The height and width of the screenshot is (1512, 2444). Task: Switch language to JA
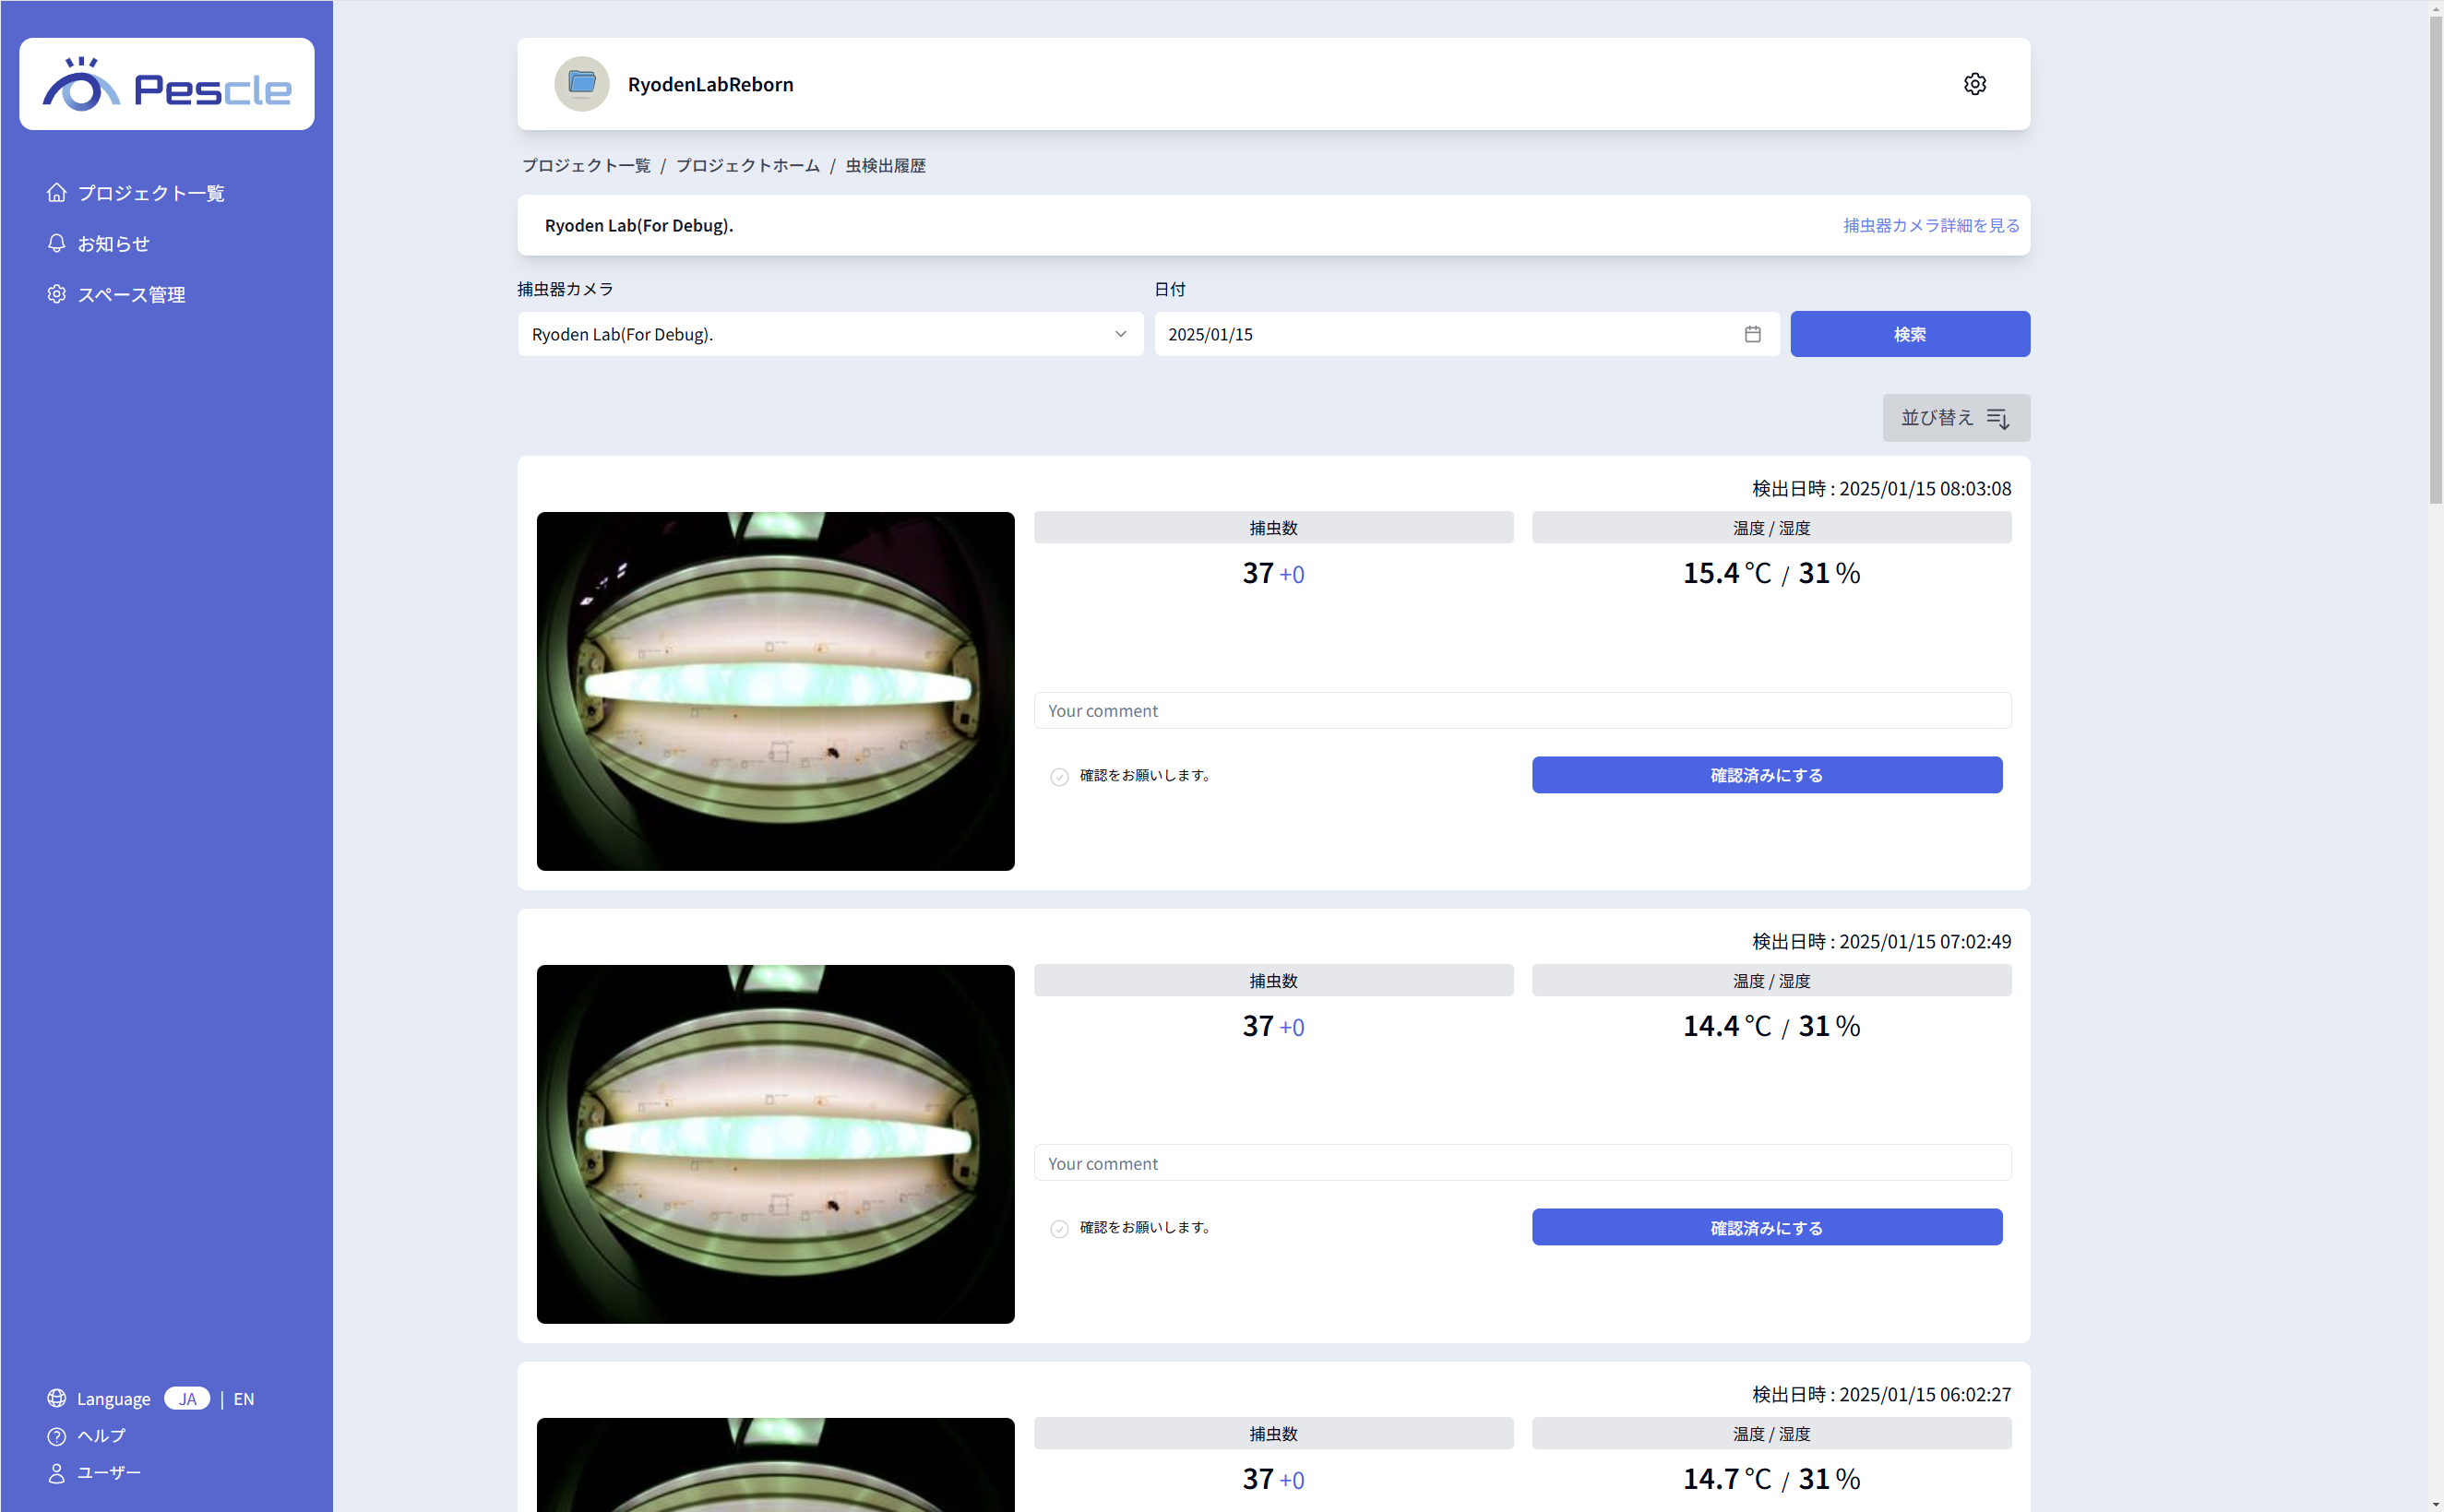coord(187,1399)
